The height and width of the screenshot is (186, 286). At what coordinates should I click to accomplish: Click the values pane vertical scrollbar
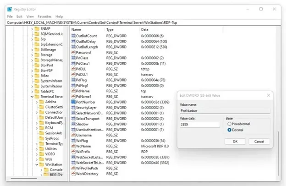tap(278, 153)
